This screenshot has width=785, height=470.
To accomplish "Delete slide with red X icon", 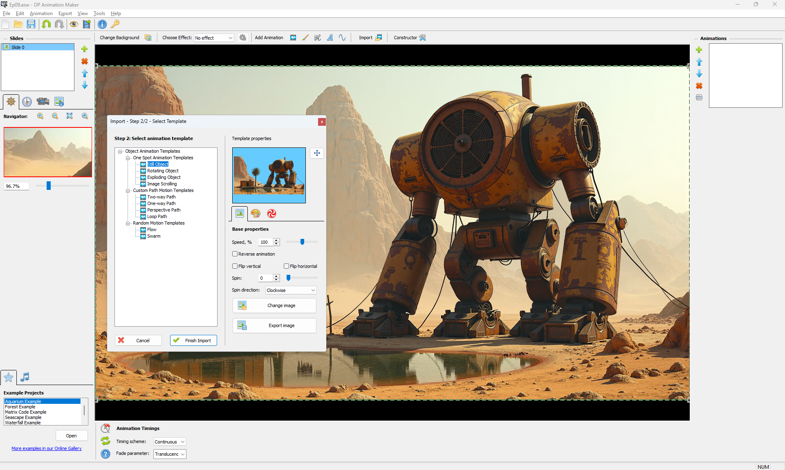I will coord(85,61).
